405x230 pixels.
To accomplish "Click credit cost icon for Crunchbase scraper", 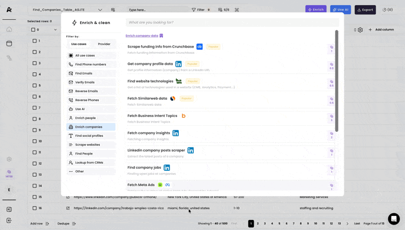I will click(332, 47).
